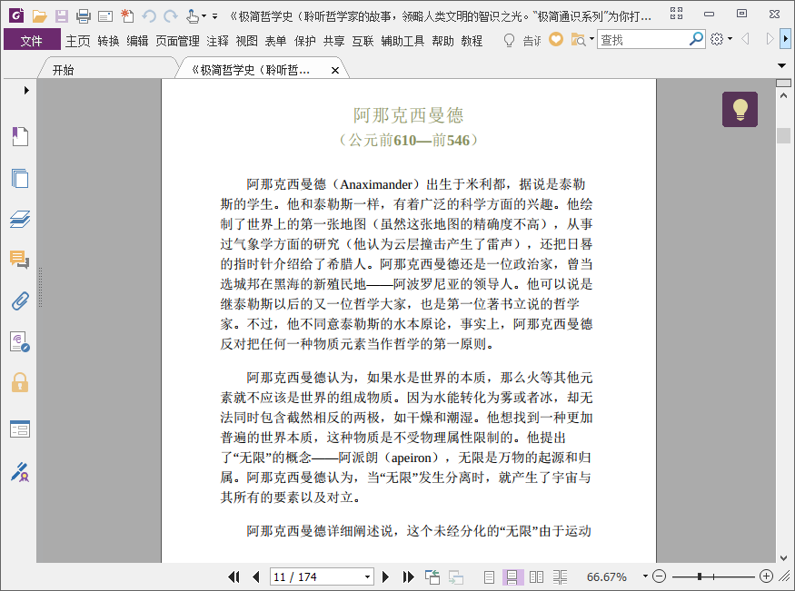
Task: Switch to the 开始 tab
Action: click(x=63, y=70)
